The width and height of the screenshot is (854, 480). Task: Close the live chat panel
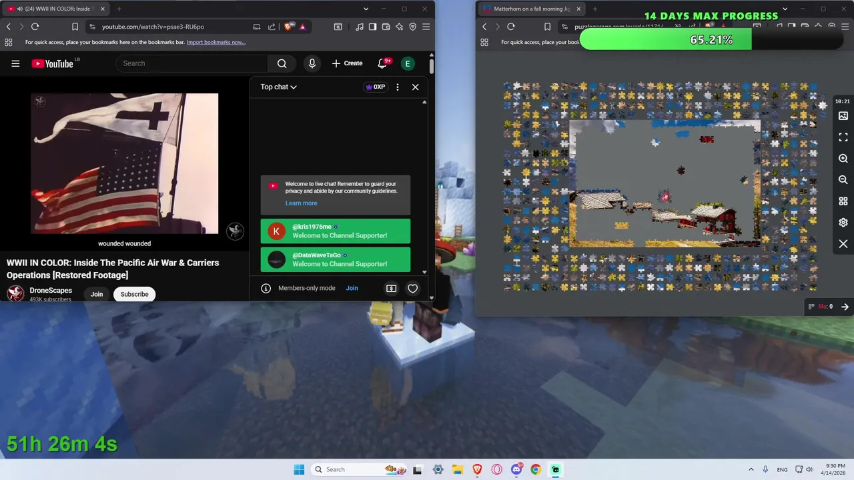tap(416, 87)
